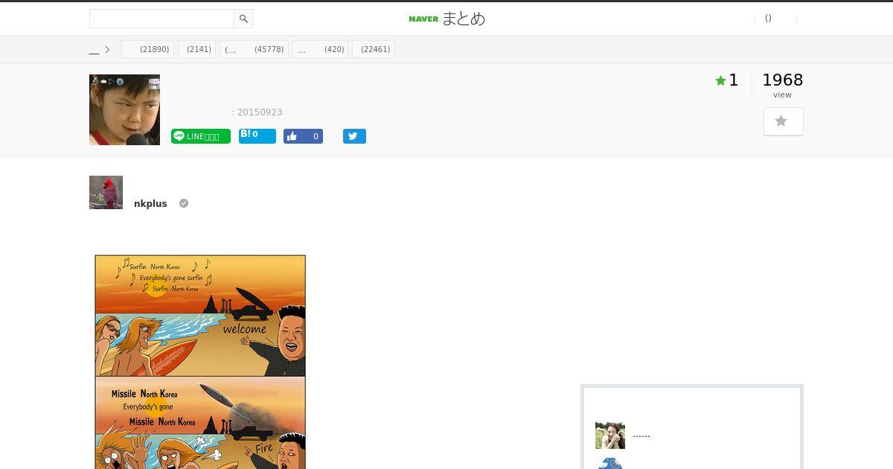Open the category tag with count 420
This screenshot has height=469, width=893.
tap(320, 49)
